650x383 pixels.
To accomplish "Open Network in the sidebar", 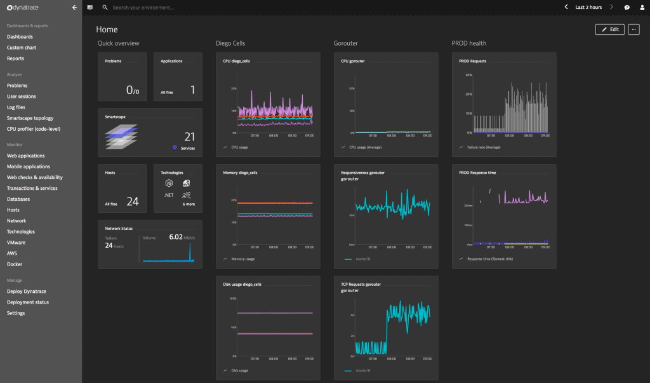I will (x=17, y=221).
